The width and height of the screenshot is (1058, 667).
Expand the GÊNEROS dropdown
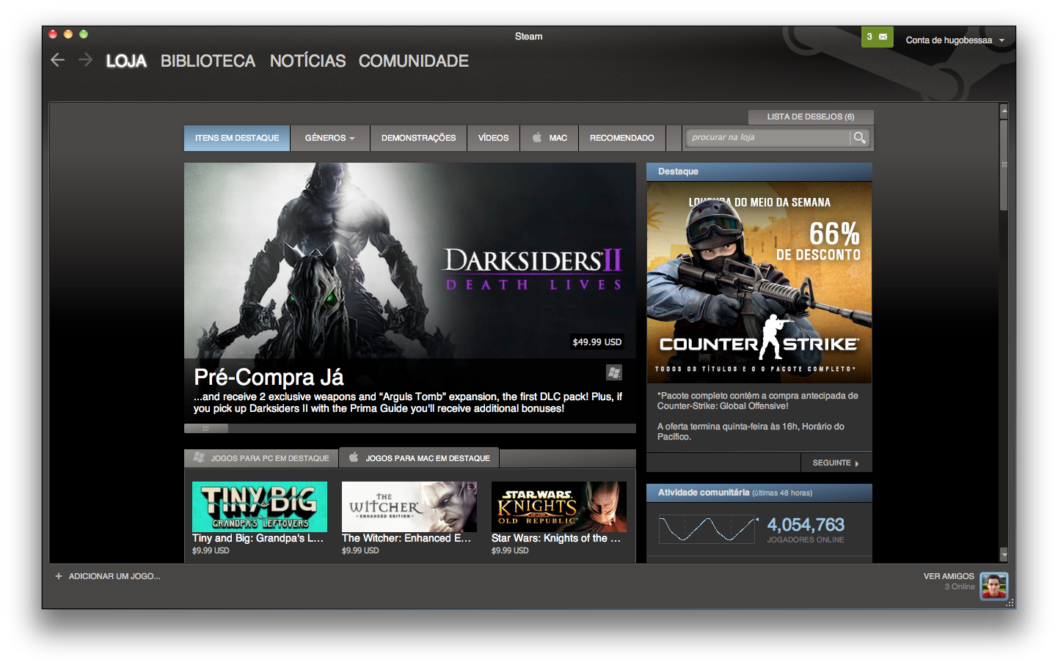click(x=329, y=138)
